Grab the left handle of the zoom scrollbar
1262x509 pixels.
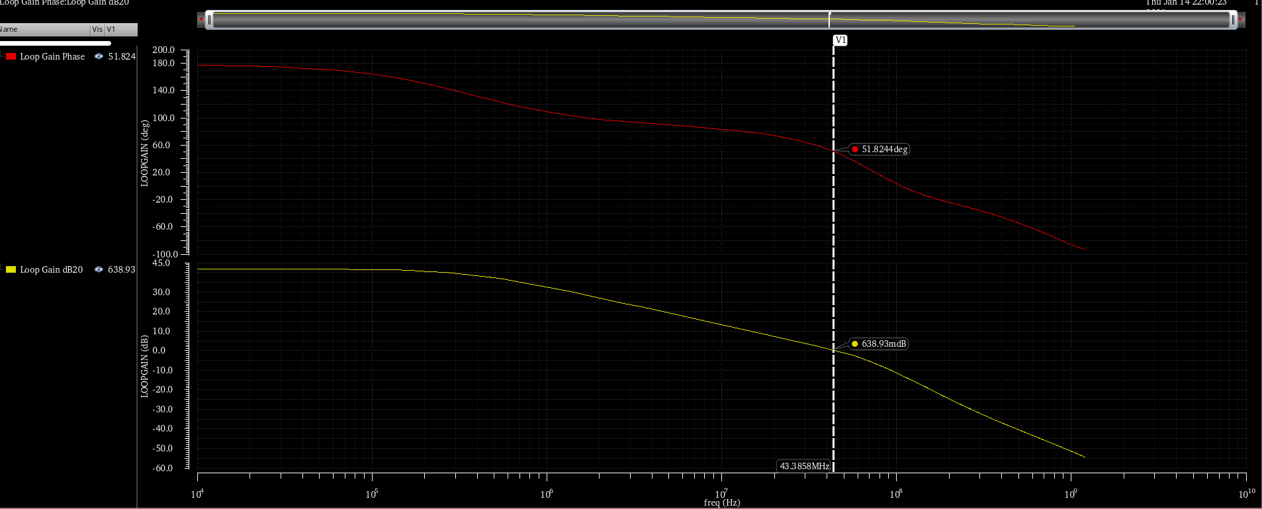[209, 20]
